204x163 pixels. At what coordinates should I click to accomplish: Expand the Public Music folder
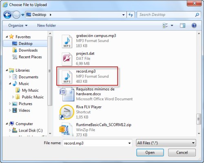[13, 97]
